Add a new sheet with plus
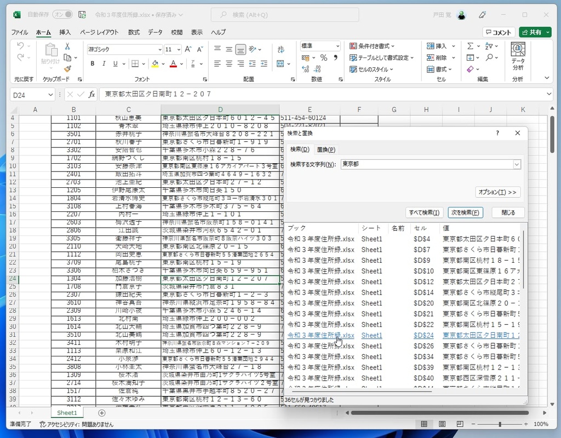This screenshot has height=438, width=561. (x=101, y=413)
